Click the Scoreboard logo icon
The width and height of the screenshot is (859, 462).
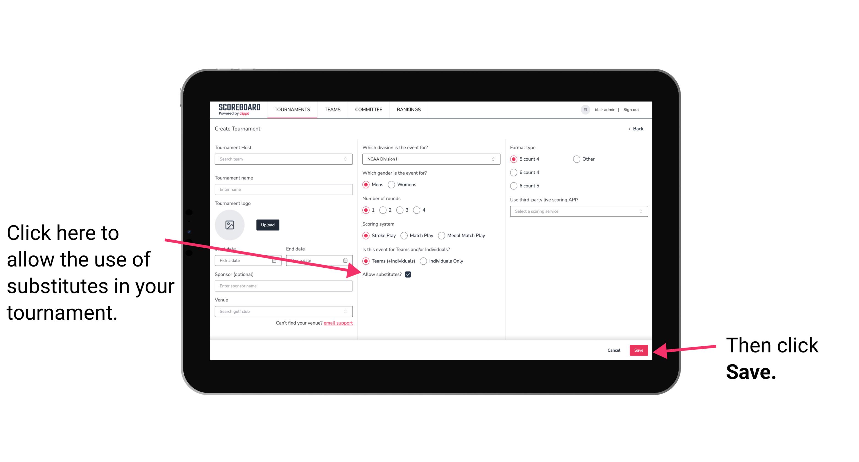click(x=237, y=110)
